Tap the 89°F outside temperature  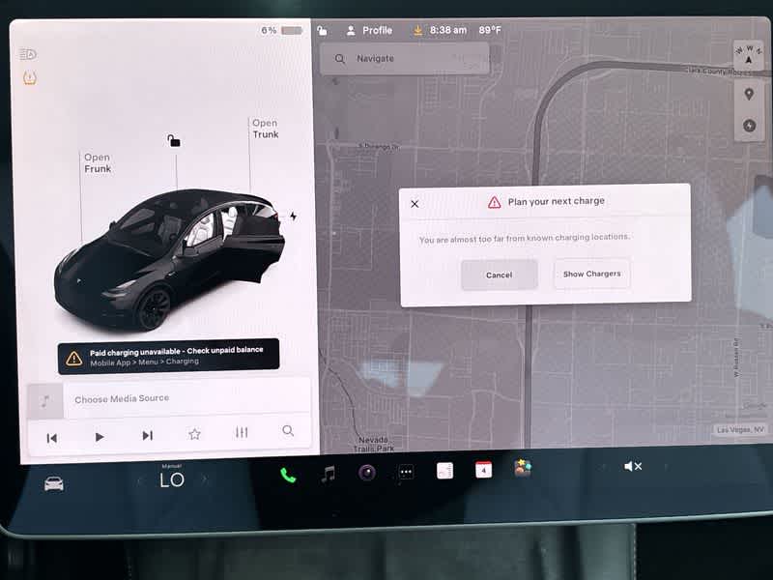(x=490, y=30)
